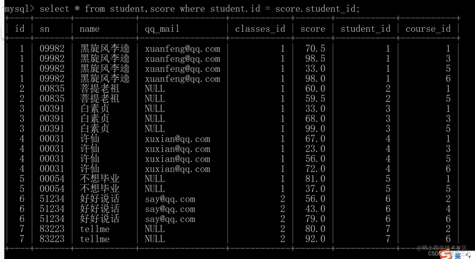
Task: Select the score value 60.0
Action: tap(315, 89)
